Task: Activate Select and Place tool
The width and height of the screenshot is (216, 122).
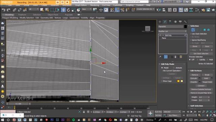Action: tap(79, 10)
